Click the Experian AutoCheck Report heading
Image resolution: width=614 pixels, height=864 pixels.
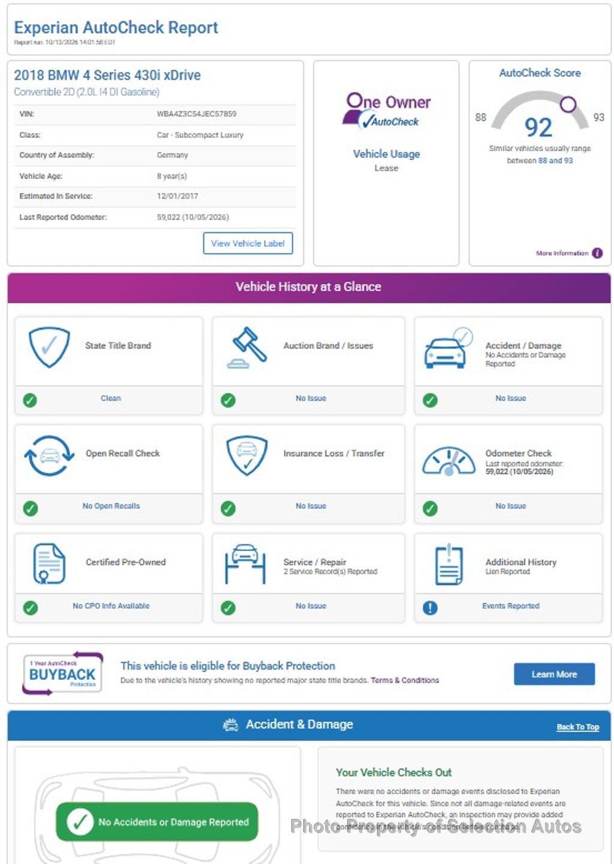pos(116,28)
